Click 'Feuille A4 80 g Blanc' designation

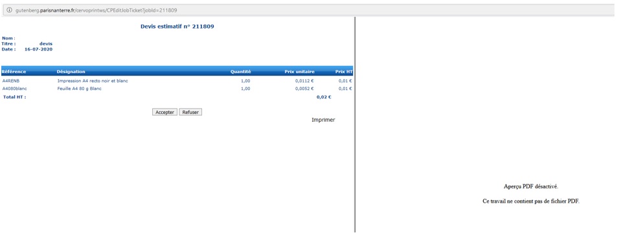click(x=80, y=89)
